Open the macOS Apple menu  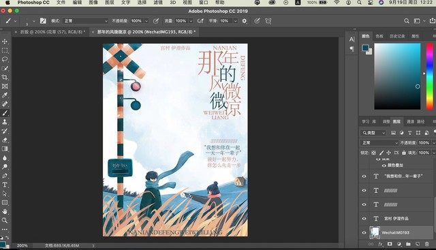tap(7, 3)
